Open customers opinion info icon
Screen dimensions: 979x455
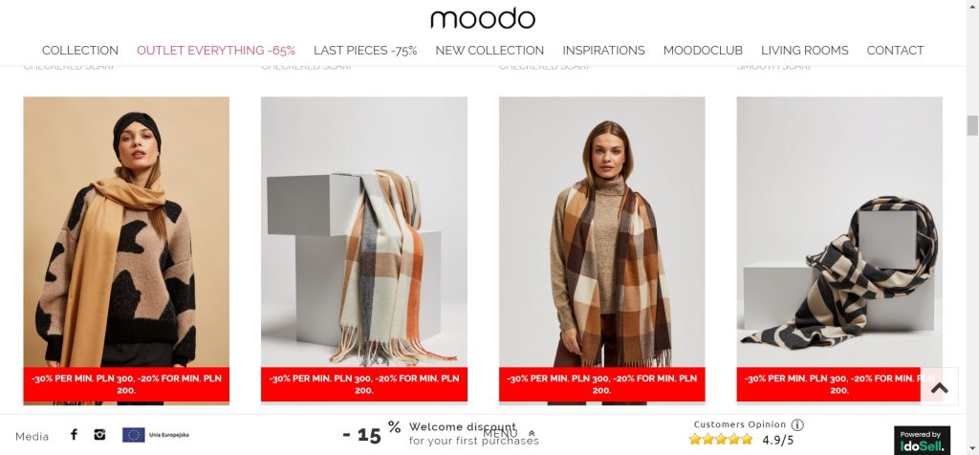pyautogui.click(x=797, y=425)
